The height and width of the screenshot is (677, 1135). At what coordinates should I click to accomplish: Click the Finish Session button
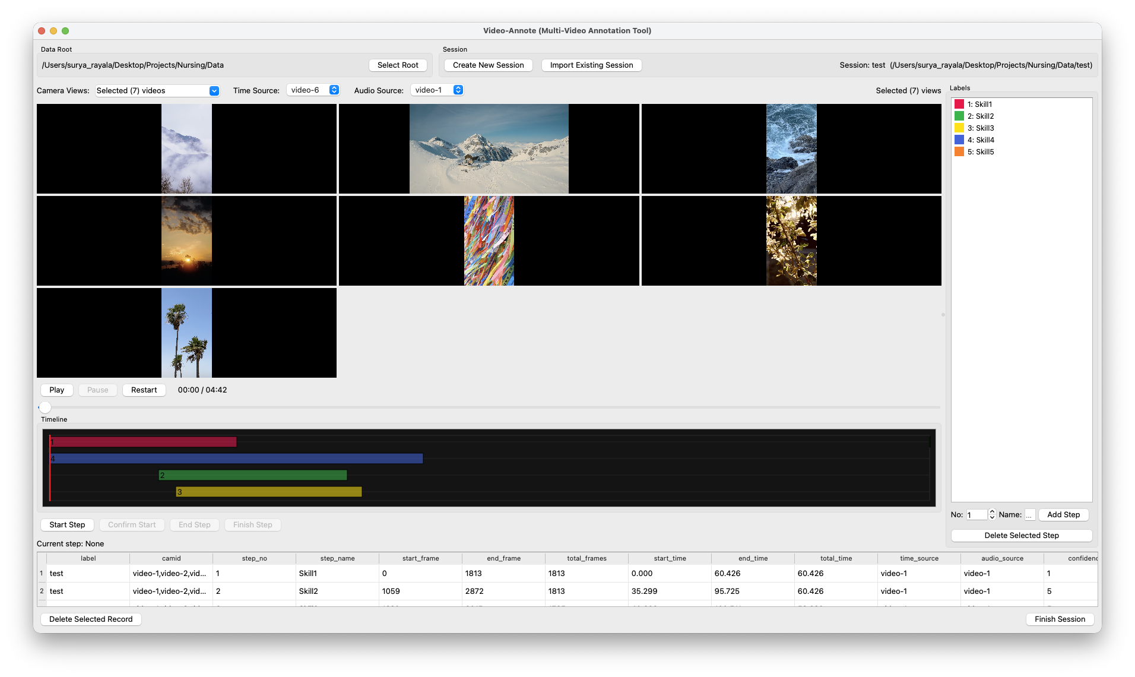tap(1060, 619)
